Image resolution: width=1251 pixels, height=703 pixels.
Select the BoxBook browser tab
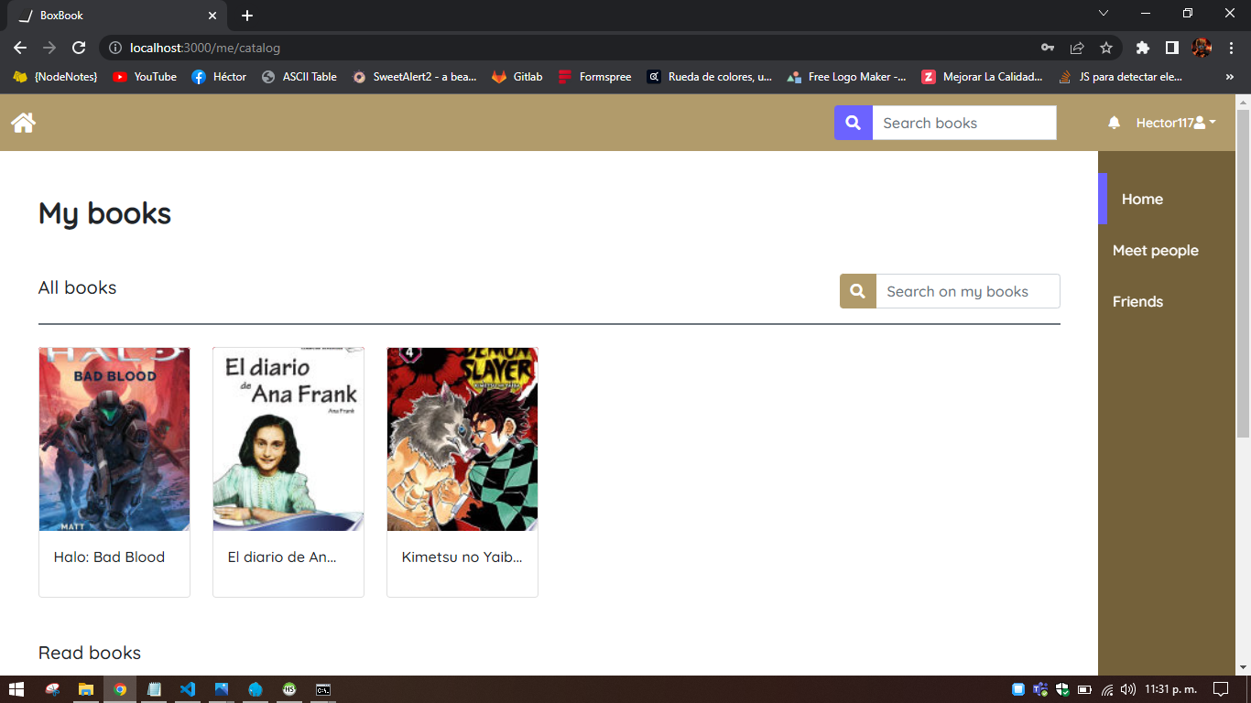point(115,16)
